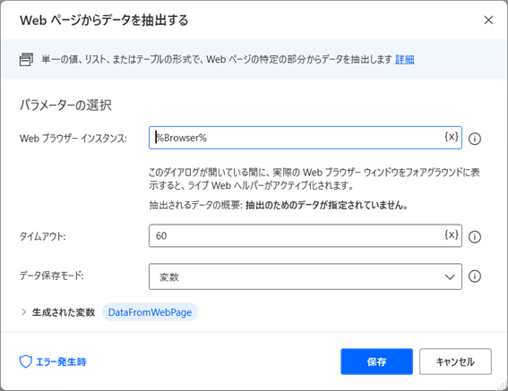508x391 pixels.
Task: Click the dialog title Web ページからデータを抽出する
Action: [104, 21]
